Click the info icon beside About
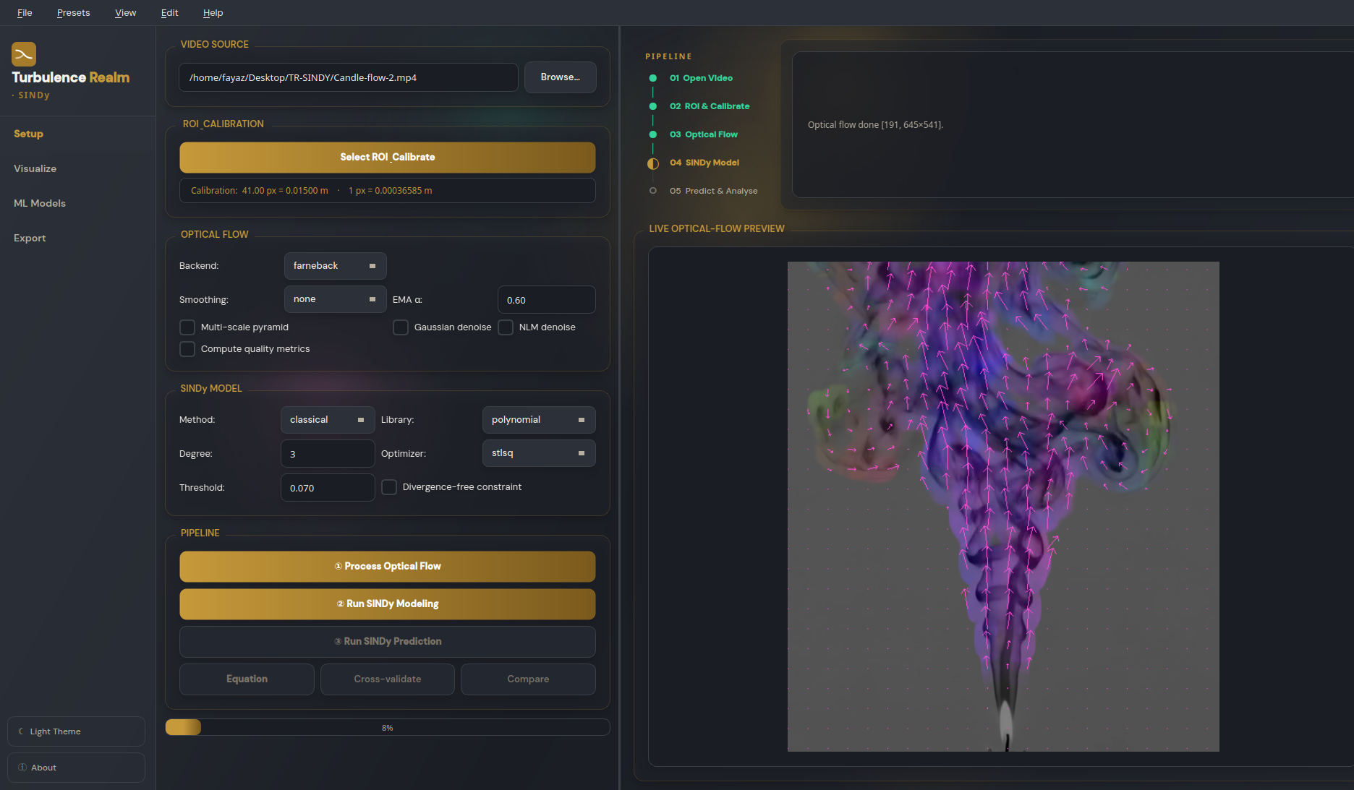Screen dimensions: 1354x790 [x=22, y=768]
